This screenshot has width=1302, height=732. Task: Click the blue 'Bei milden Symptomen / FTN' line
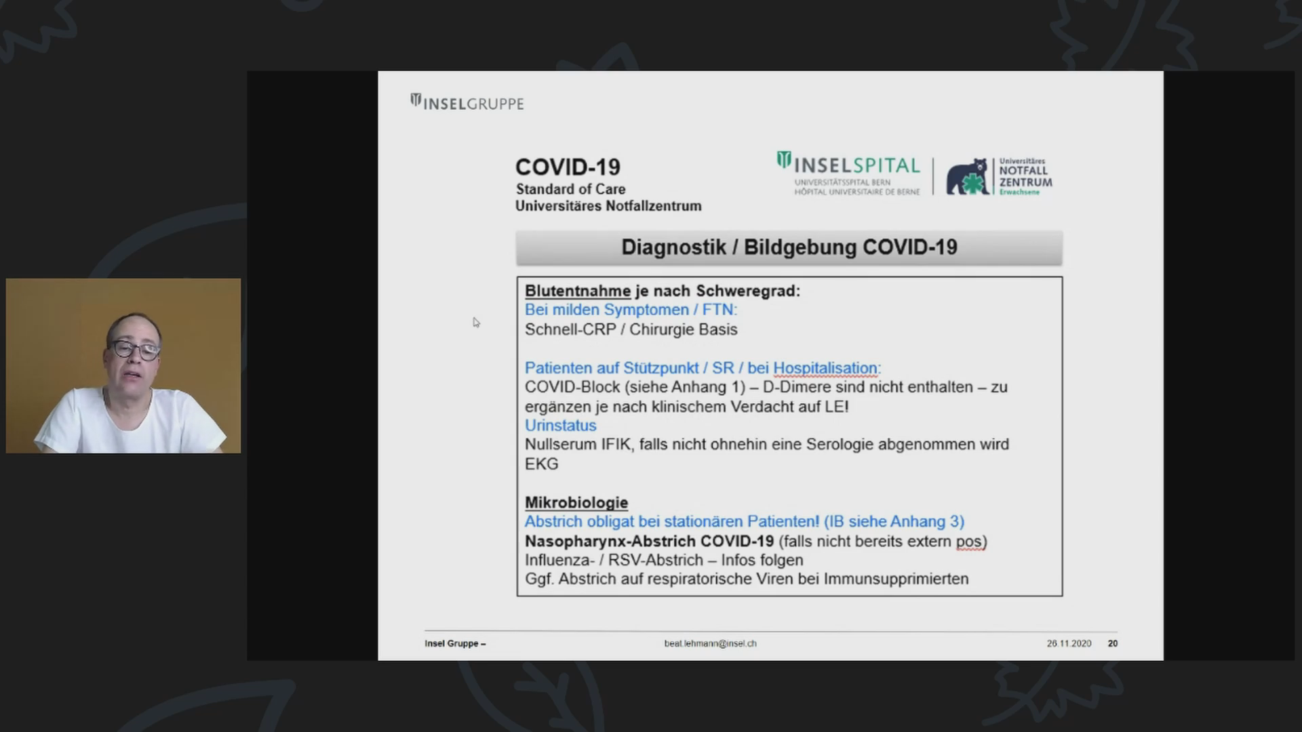click(630, 310)
